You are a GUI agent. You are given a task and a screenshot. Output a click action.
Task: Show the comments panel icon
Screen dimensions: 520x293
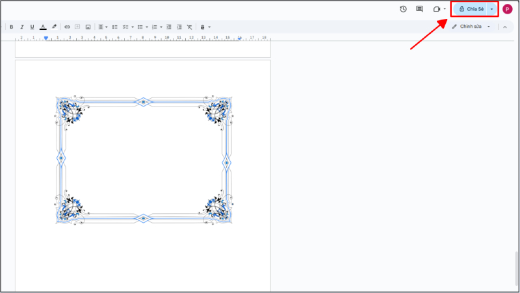(x=419, y=9)
